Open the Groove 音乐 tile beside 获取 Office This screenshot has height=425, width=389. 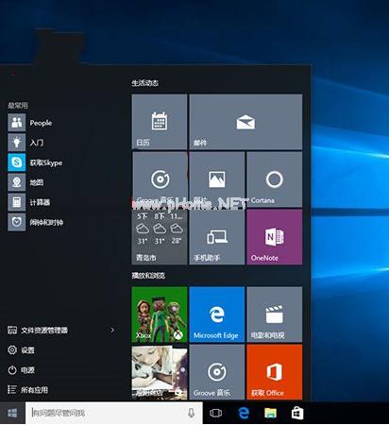coord(217,372)
